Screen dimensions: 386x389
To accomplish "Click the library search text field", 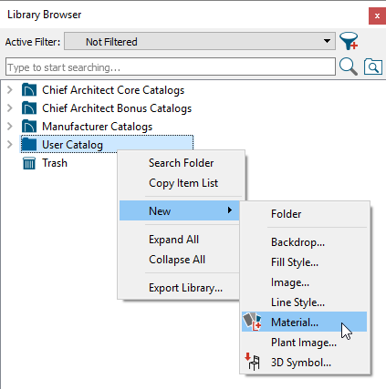I will coord(171,67).
